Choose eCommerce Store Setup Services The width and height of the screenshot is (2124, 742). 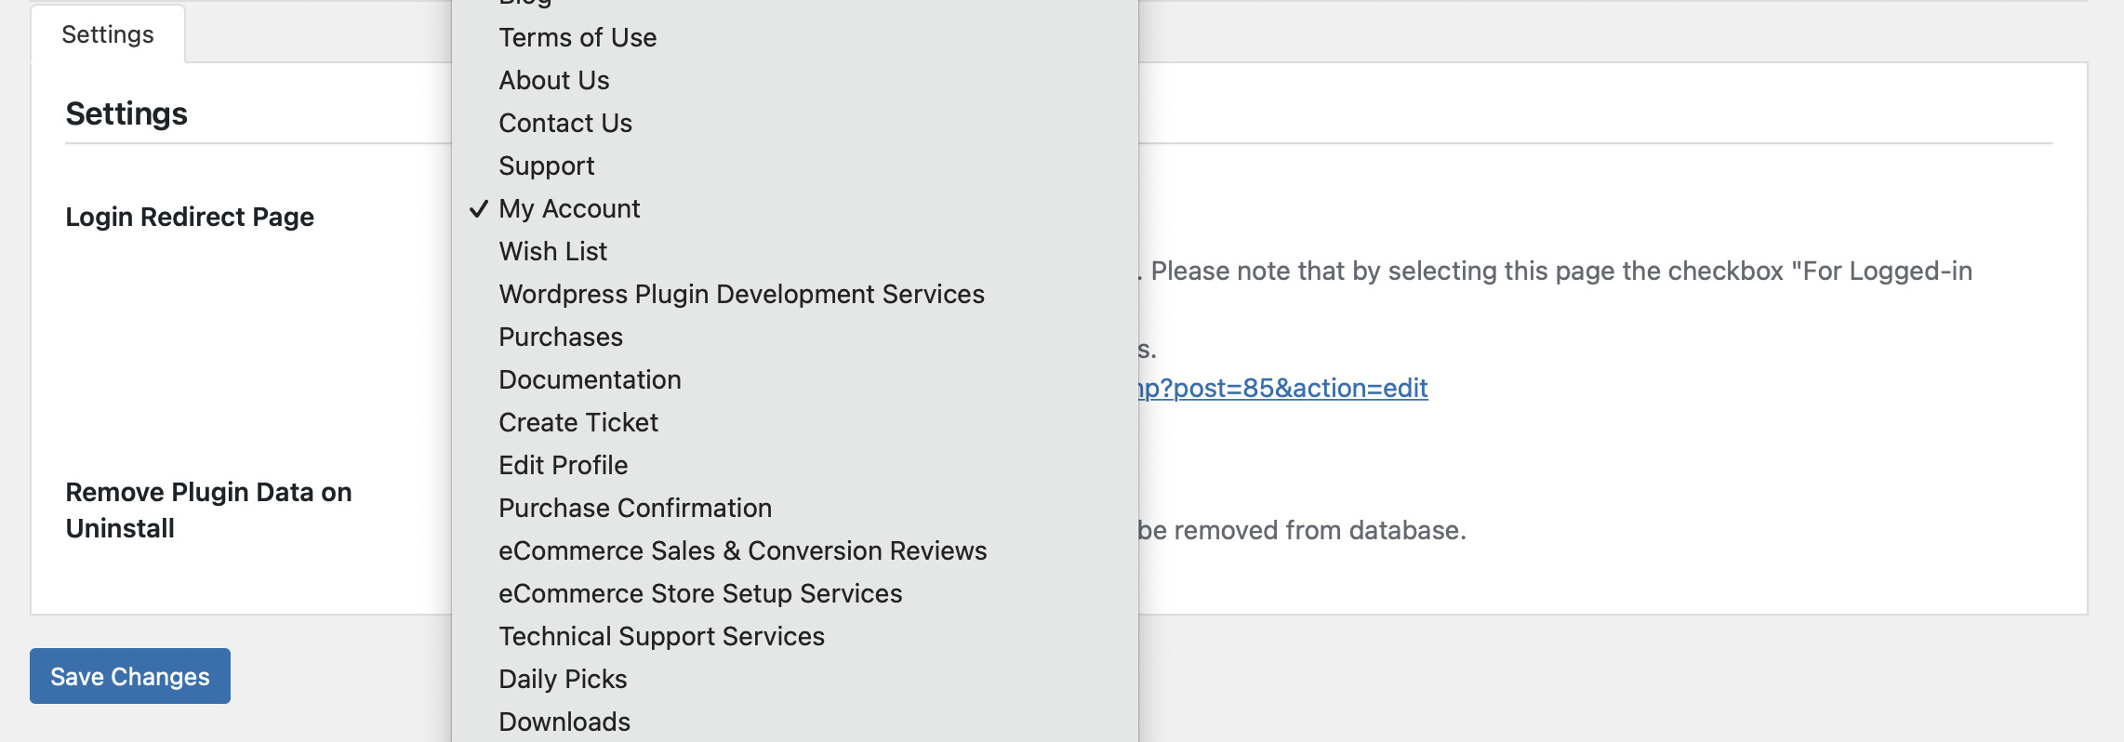click(795, 593)
